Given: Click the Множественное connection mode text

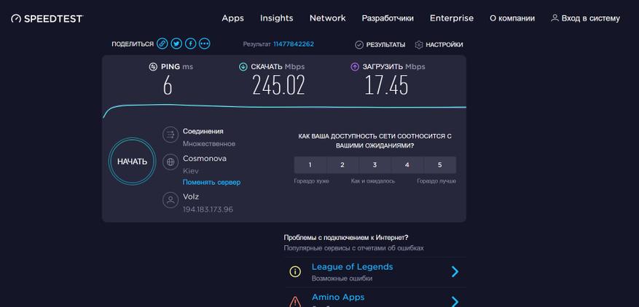Looking at the screenshot, I should coord(209,144).
